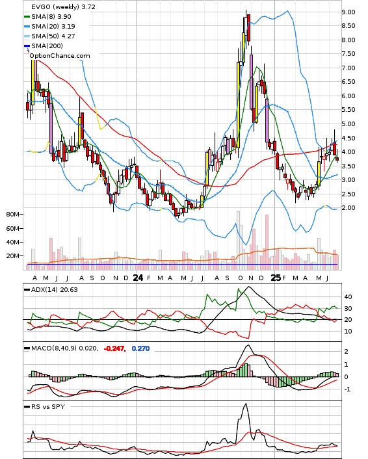Screen dimensions: 368x459
Task: Click the SMA(50) 4.27 legend text
Action: pos(53,36)
